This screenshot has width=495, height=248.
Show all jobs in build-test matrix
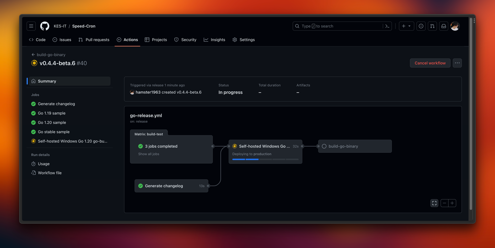[148, 154]
